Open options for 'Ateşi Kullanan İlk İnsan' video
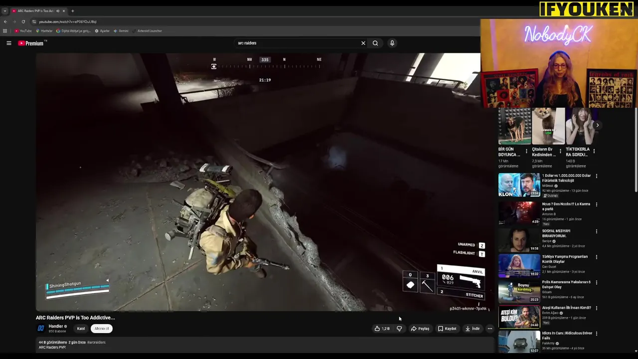This screenshot has height=359, width=638. 596,308
